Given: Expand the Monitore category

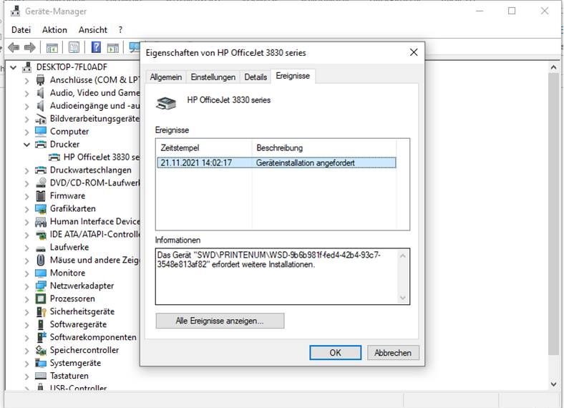Looking at the screenshot, I should [x=26, y=273].
